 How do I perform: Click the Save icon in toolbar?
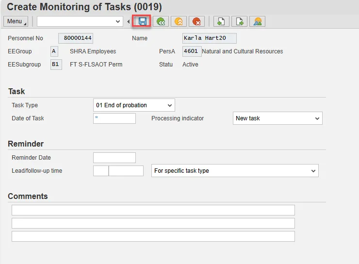point(143,21)
